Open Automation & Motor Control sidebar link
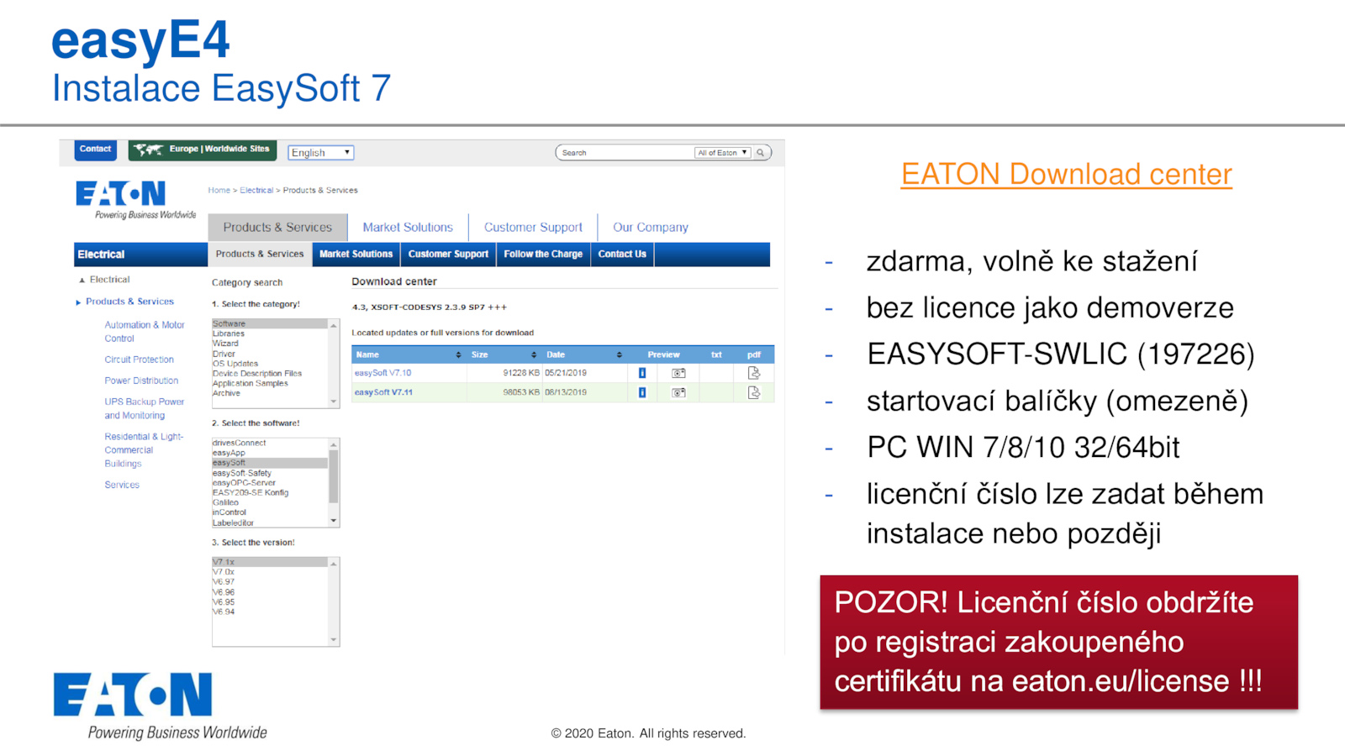Image resolution: width=1345 pixels, height=756 pixels. pos(145,332)
